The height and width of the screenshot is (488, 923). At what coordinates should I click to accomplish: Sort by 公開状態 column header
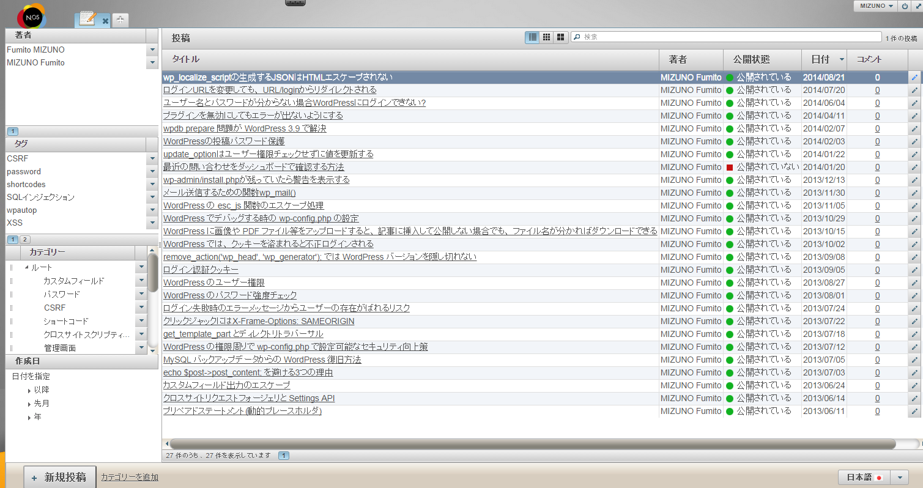[762, 59]
